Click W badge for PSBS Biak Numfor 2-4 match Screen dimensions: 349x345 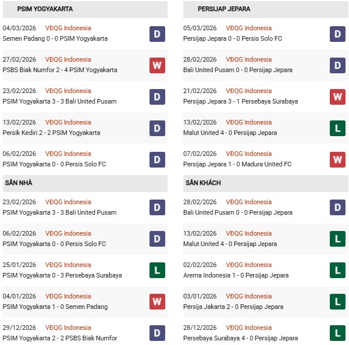pos(157,65)
